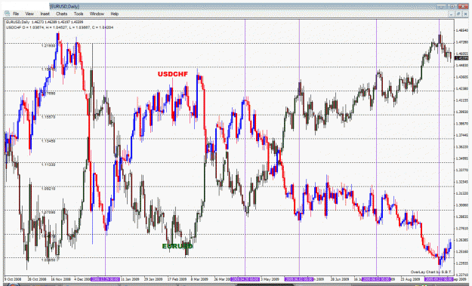Screen dimensions: 472x286
Task: Click the 1.21930 USDCHF level label
Action: pos(48,46)
